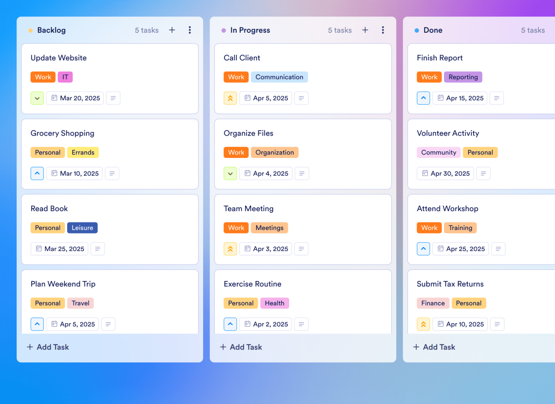
Task: Click the plus icon in In Progress header
Action: tap(365, 30)
